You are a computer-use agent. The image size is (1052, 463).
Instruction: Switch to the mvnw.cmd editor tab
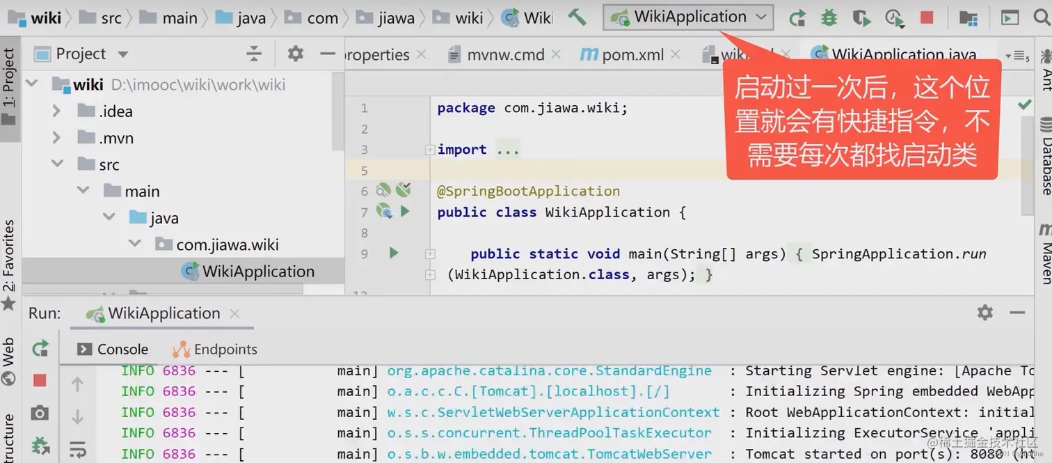click(x=496, y=54)
